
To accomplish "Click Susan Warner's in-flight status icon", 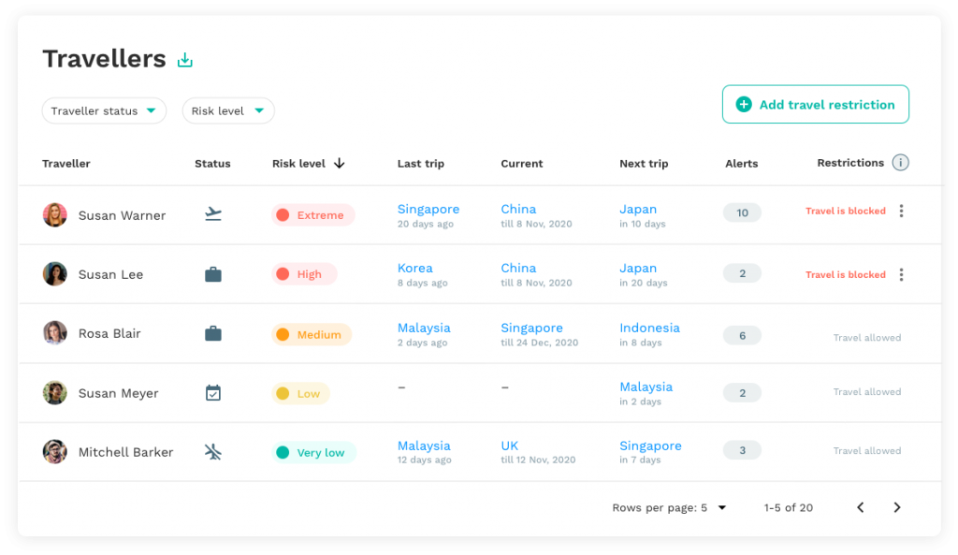I will 212,214.
